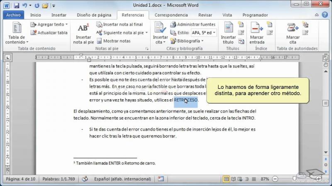Click the Insertar nota al pie button
This screenshot has width=332, height=186.
click(83, 33)
